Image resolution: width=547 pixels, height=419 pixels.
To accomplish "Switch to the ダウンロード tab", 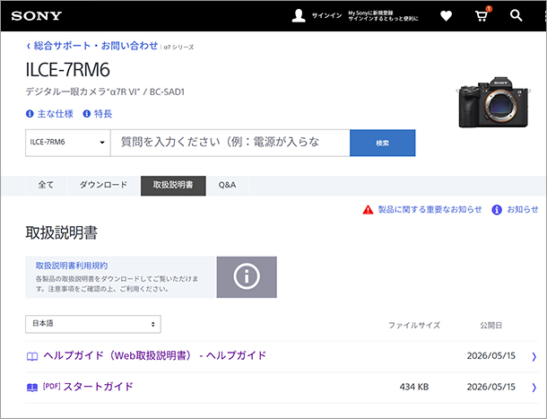I will coord(104,185).
